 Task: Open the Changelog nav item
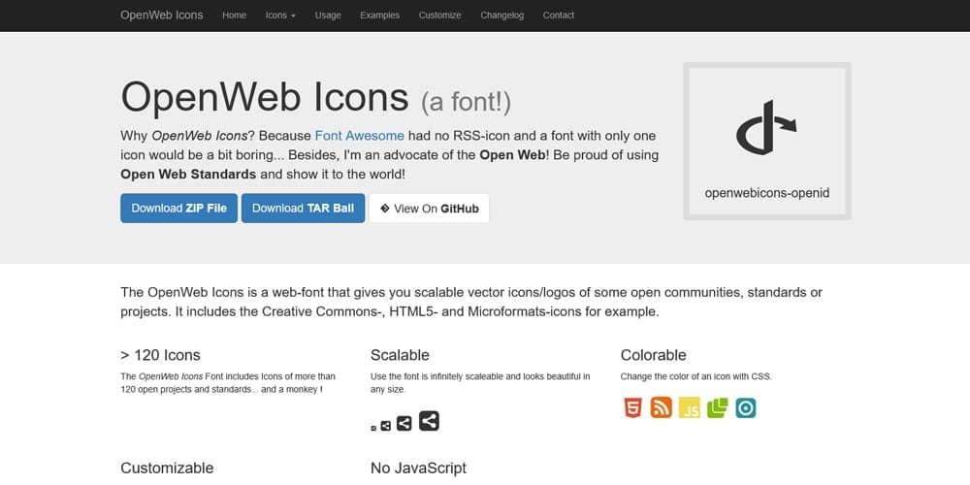501,16
